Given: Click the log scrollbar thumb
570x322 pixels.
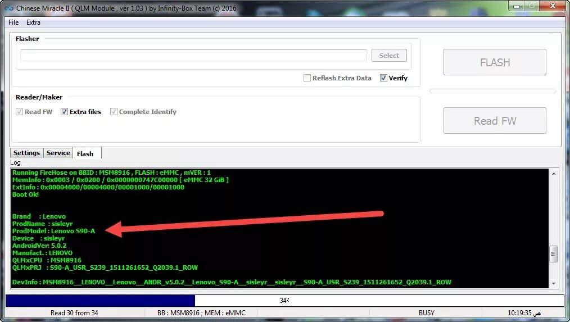Looking at the screenshot, I should (553, 253).
